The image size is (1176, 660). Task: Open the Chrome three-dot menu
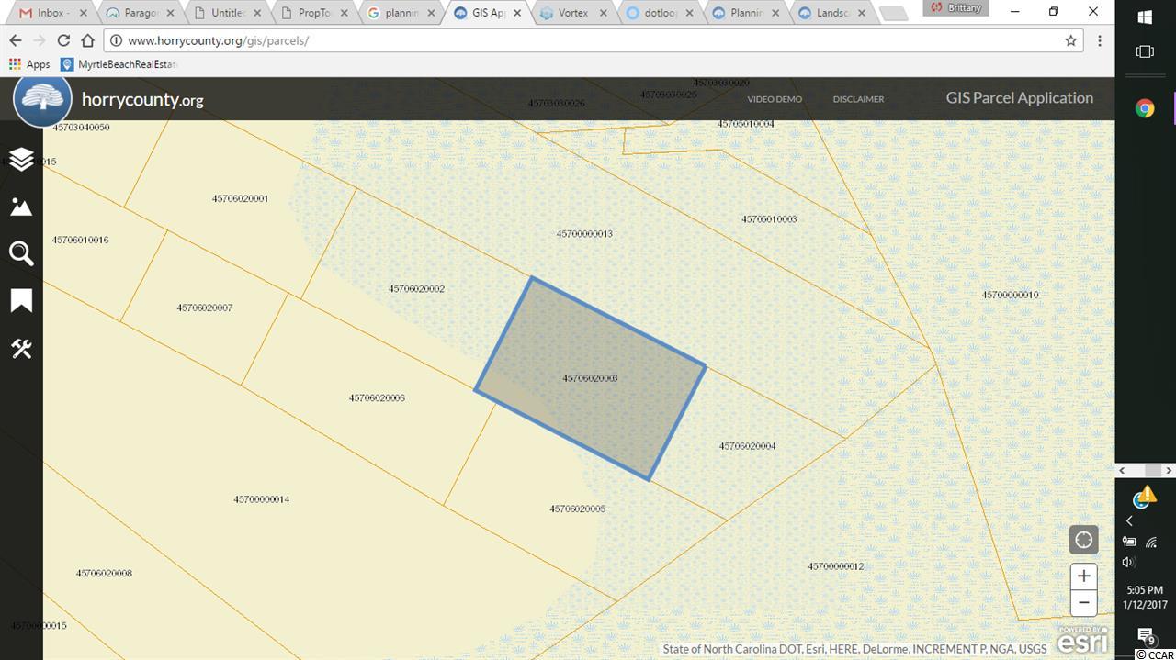point(1099,41)
